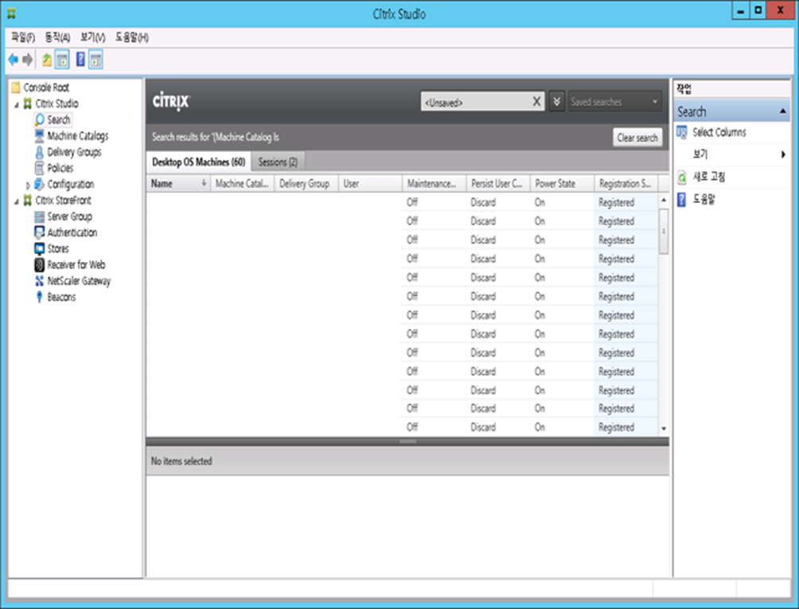Sort by Name column header

click(x=178, y=183)
